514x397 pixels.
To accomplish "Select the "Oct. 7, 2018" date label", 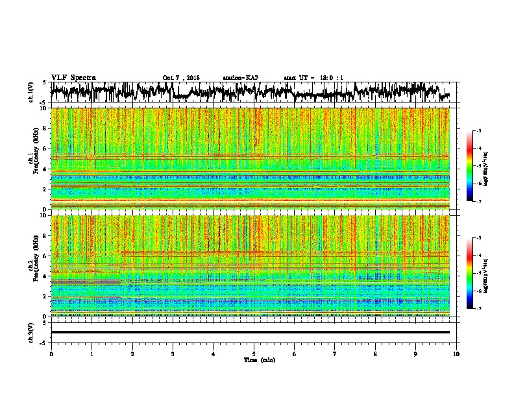I will point(181,78).
